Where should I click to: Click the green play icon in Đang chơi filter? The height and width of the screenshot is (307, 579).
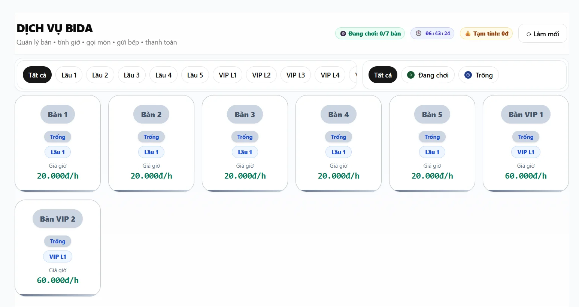[x=411, y=75]
